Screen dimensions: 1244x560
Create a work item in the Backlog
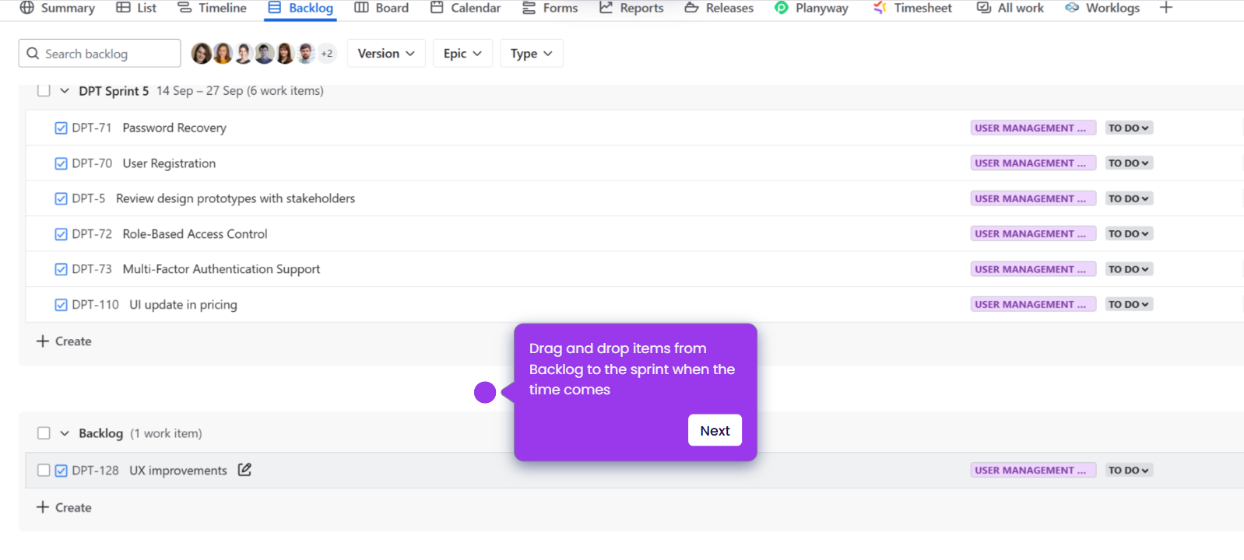(x=64, y=508)
